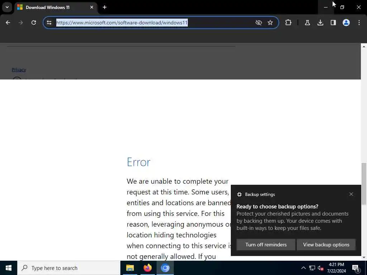367x275 pixels.
Task: Click the taskbar search box
Action: tap(69, 268)
